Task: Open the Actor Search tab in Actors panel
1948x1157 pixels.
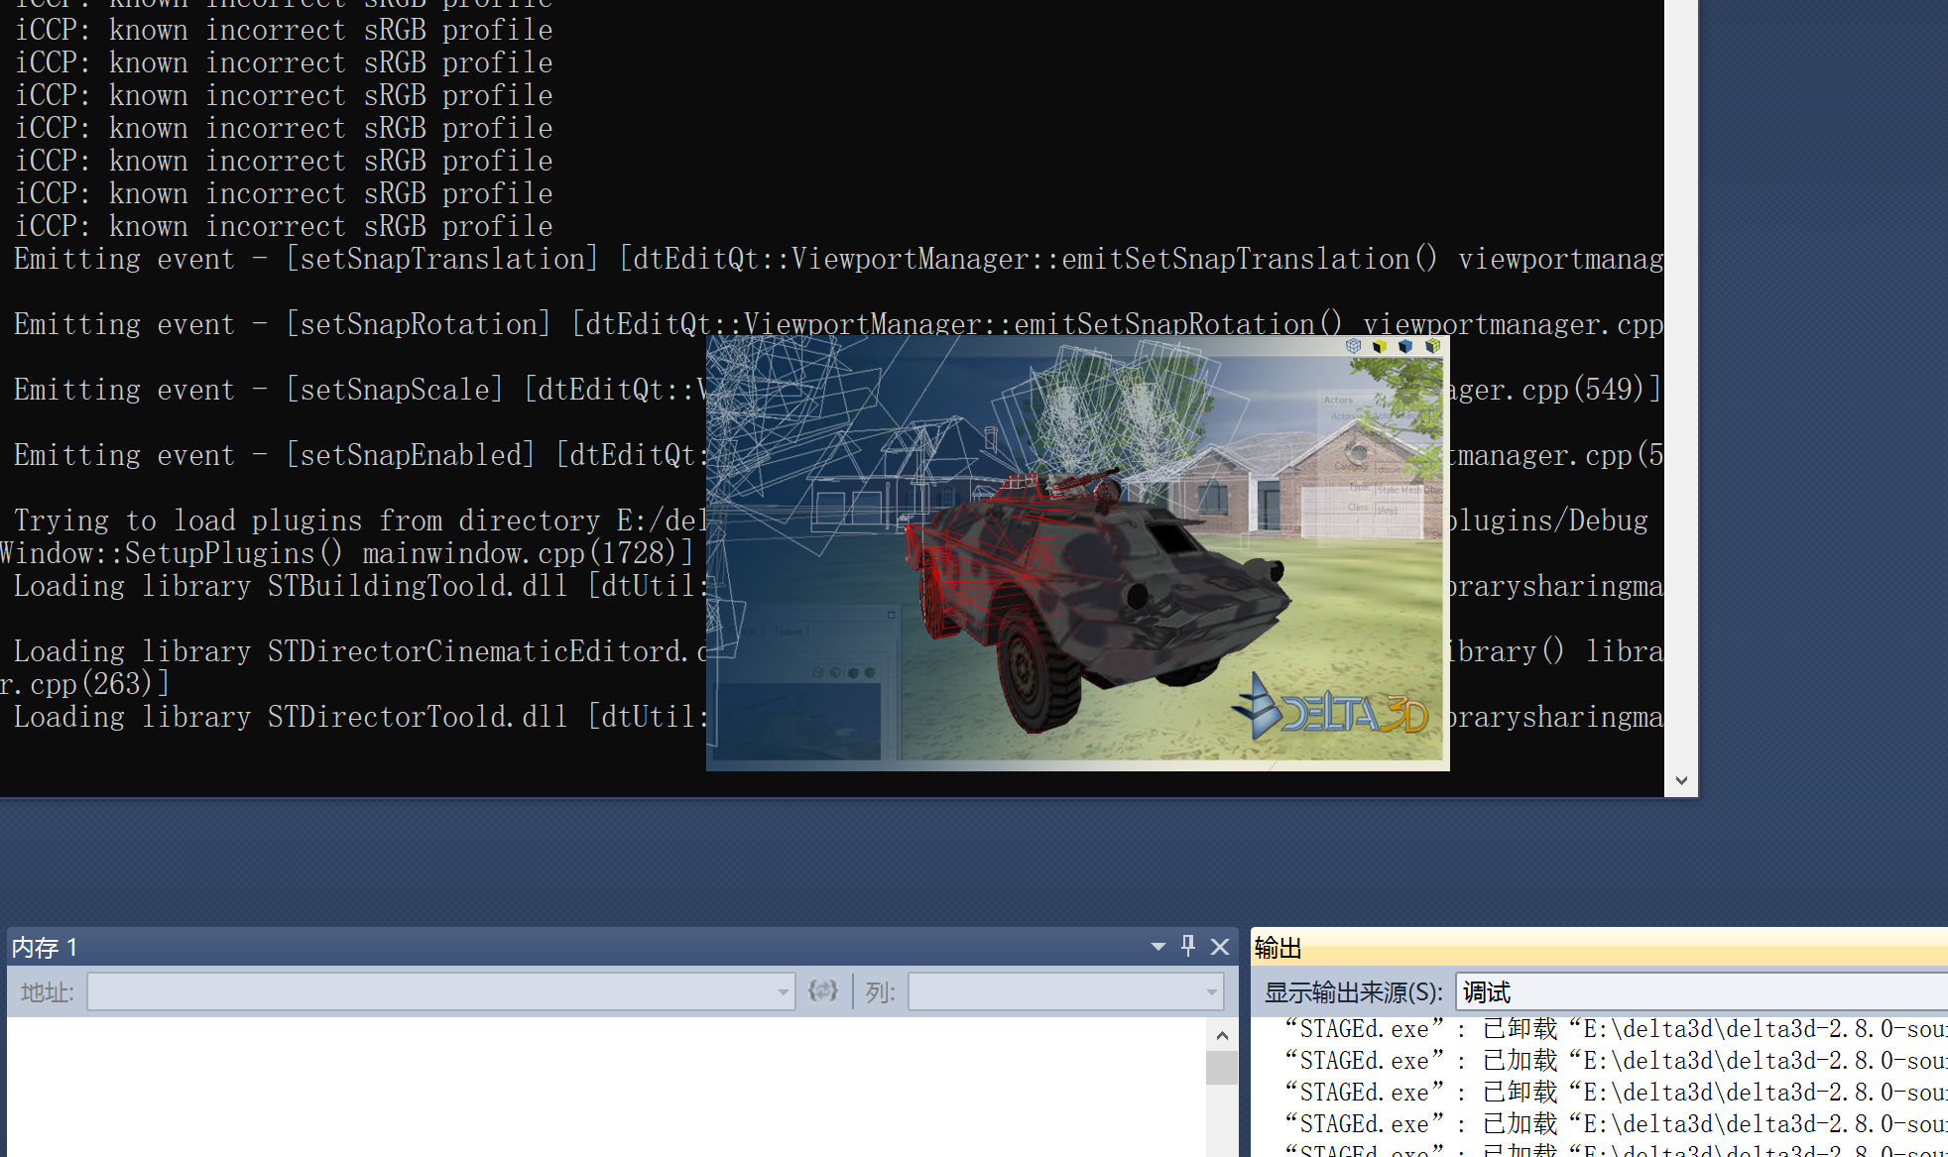Action: (1396, 415)
